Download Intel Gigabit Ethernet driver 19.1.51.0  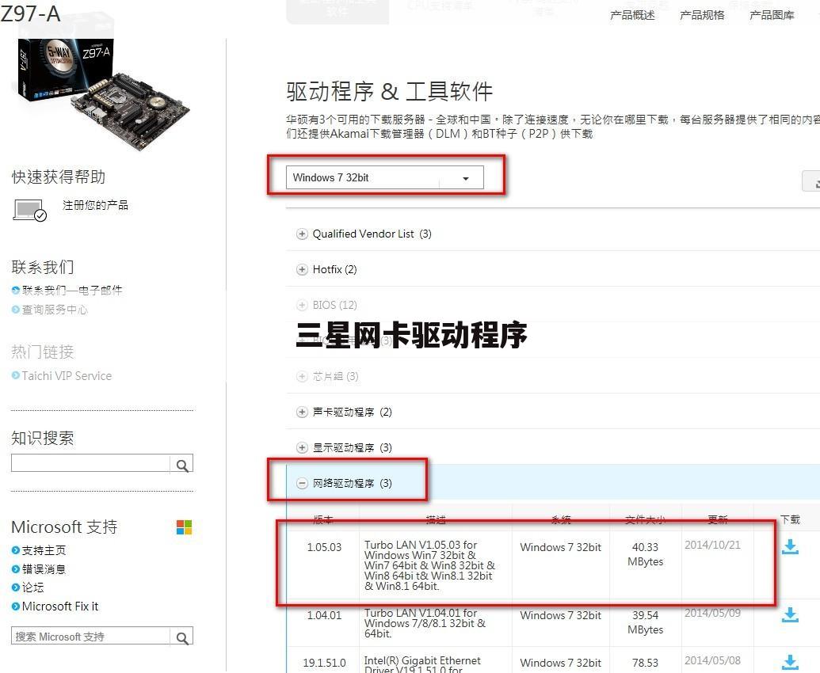790,662
